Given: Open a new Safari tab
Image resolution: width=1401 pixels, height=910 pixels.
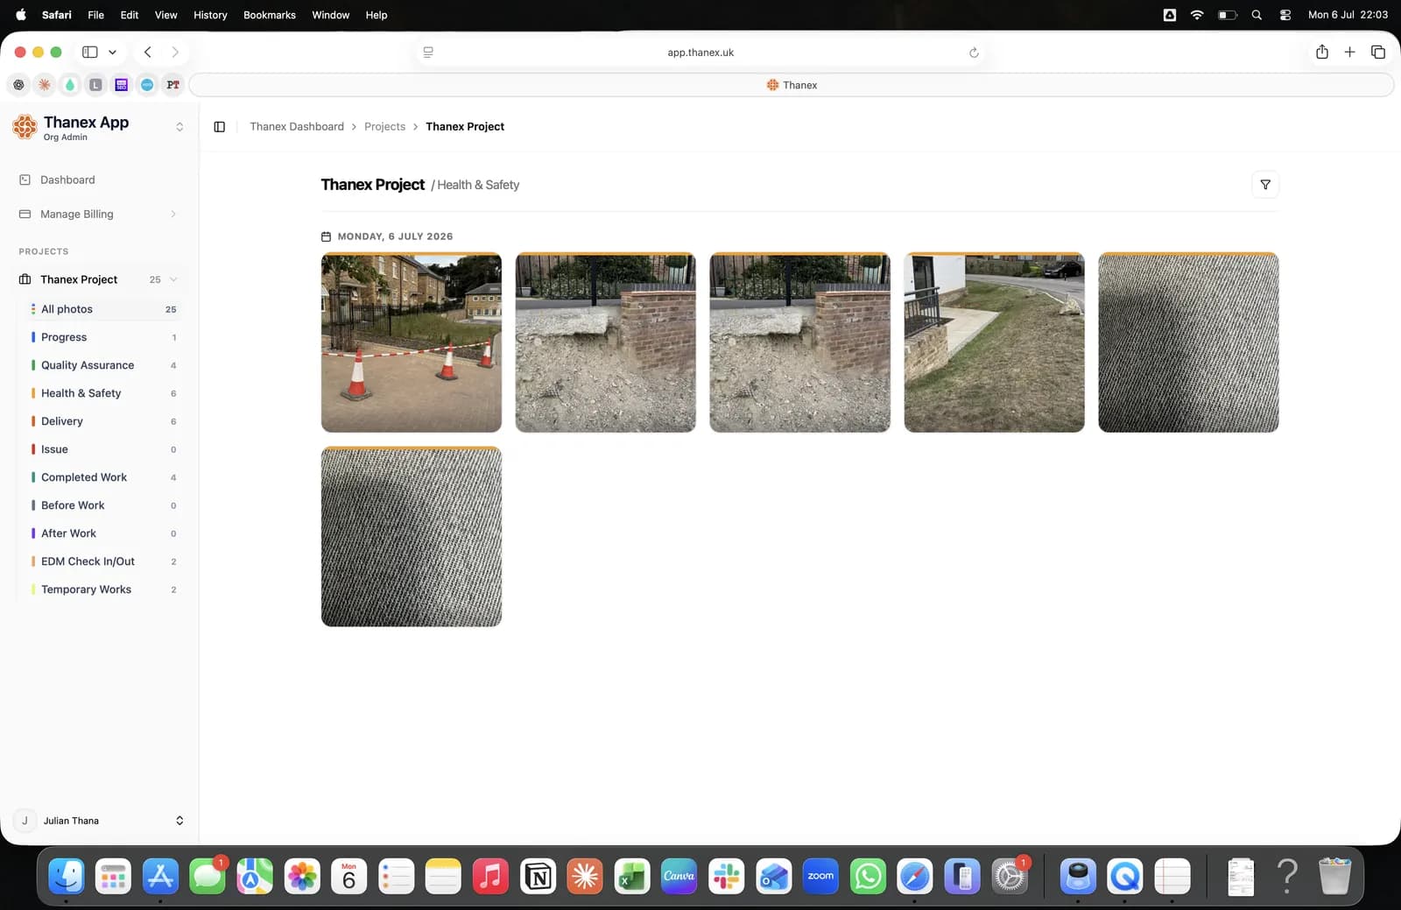Looking at the screenshot, I should pyautogui.click(x=1349, y=53).
